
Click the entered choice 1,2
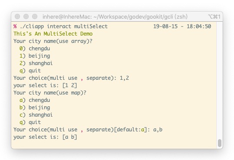tap(124, 78)
